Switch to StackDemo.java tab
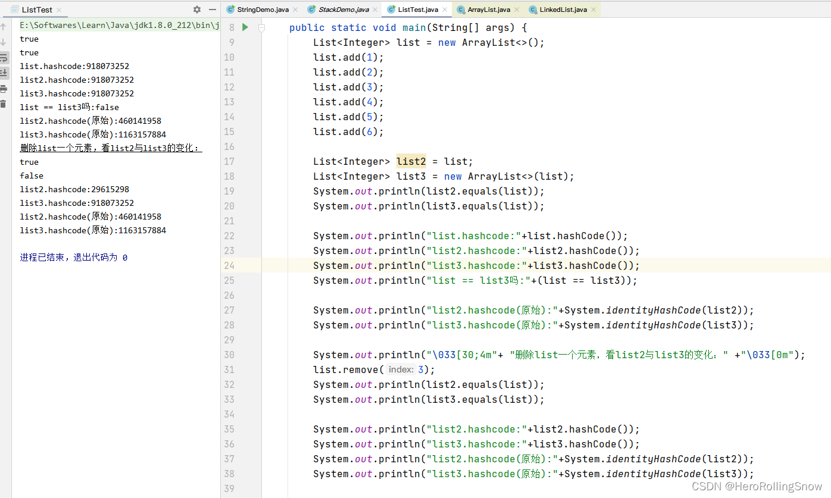Screen dimensions: 831x498 tap(343, 10)
